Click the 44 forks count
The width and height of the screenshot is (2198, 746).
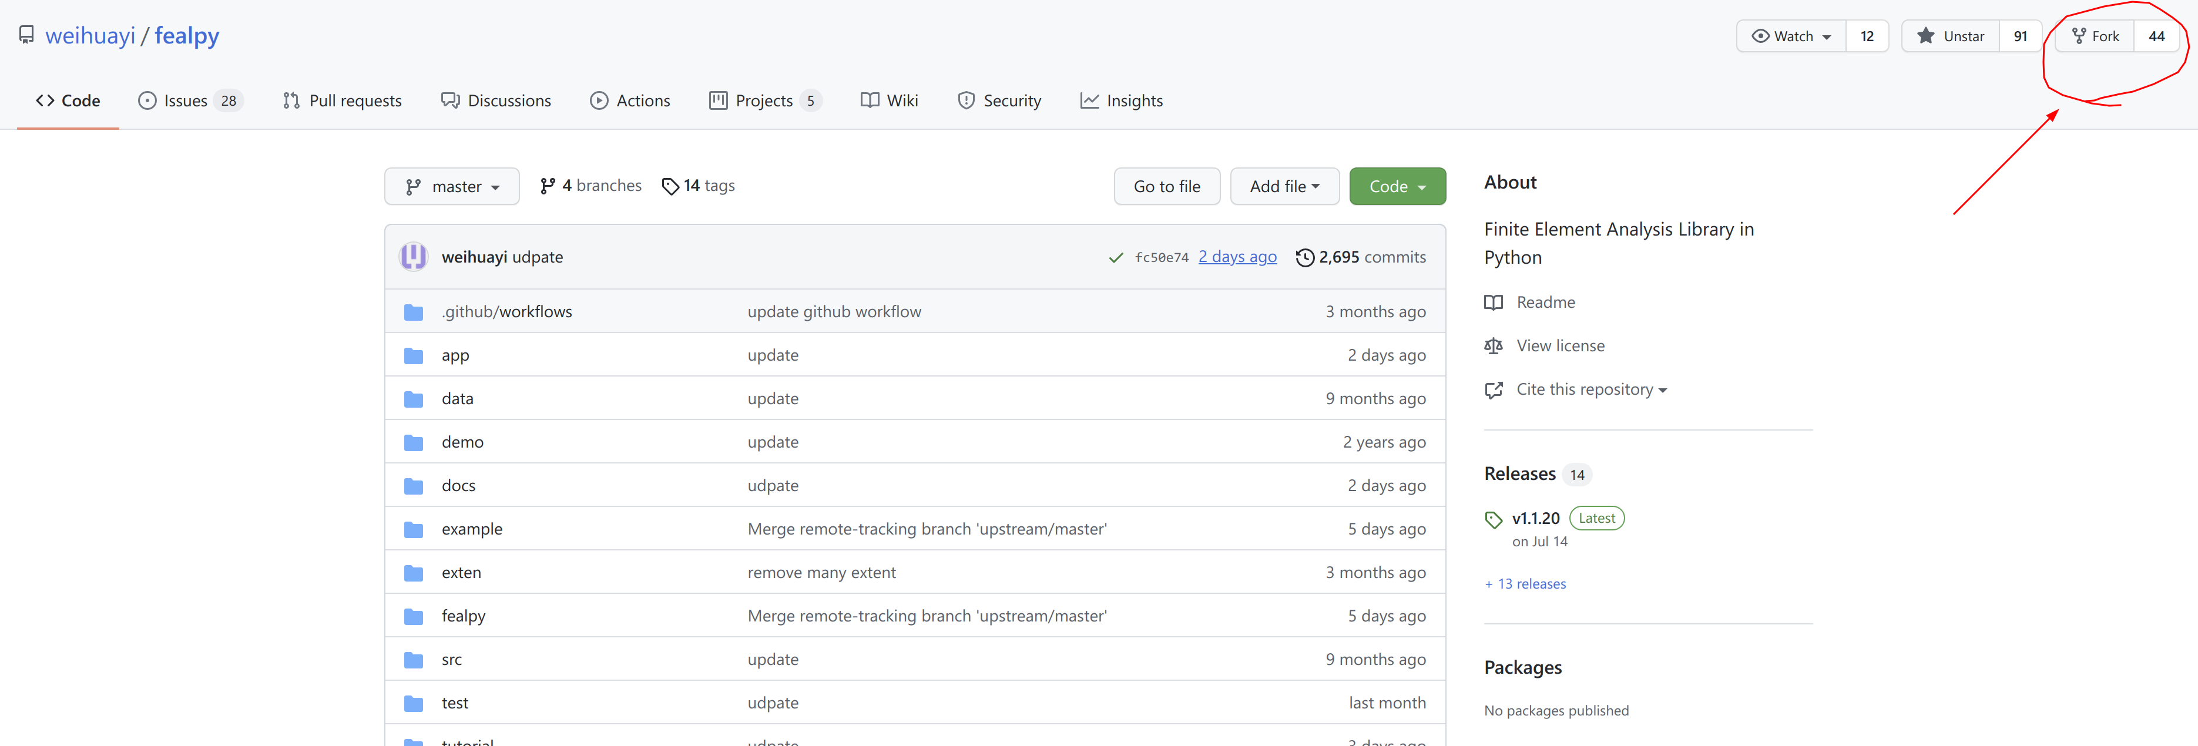coord(2156,36)
